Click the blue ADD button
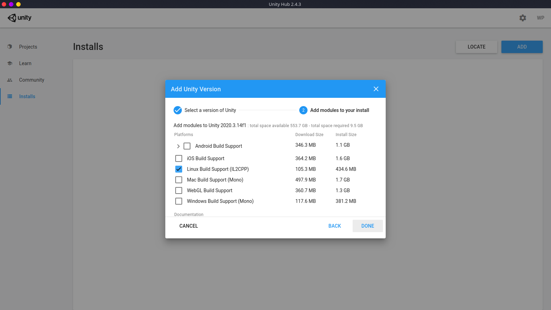 click(x=522, y=47)
